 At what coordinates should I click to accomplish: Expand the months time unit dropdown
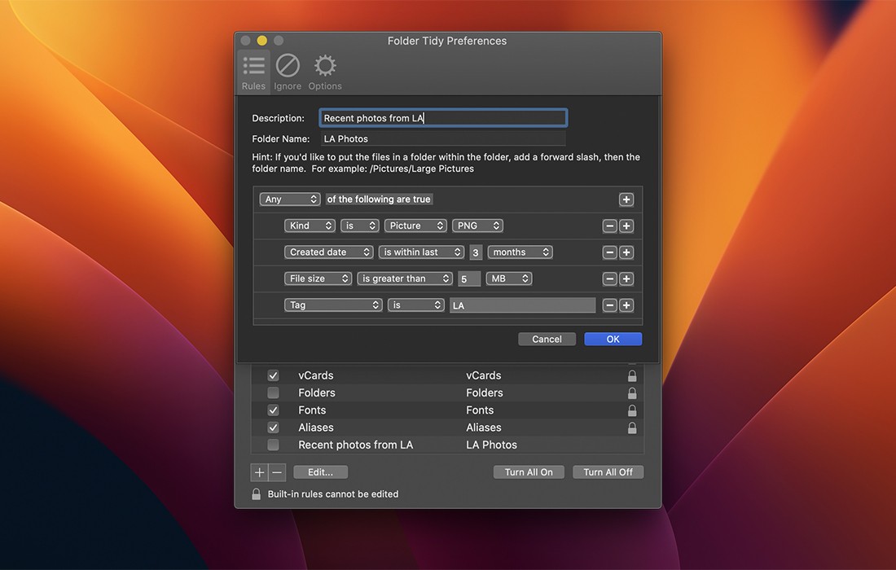(x=520, y=252)
